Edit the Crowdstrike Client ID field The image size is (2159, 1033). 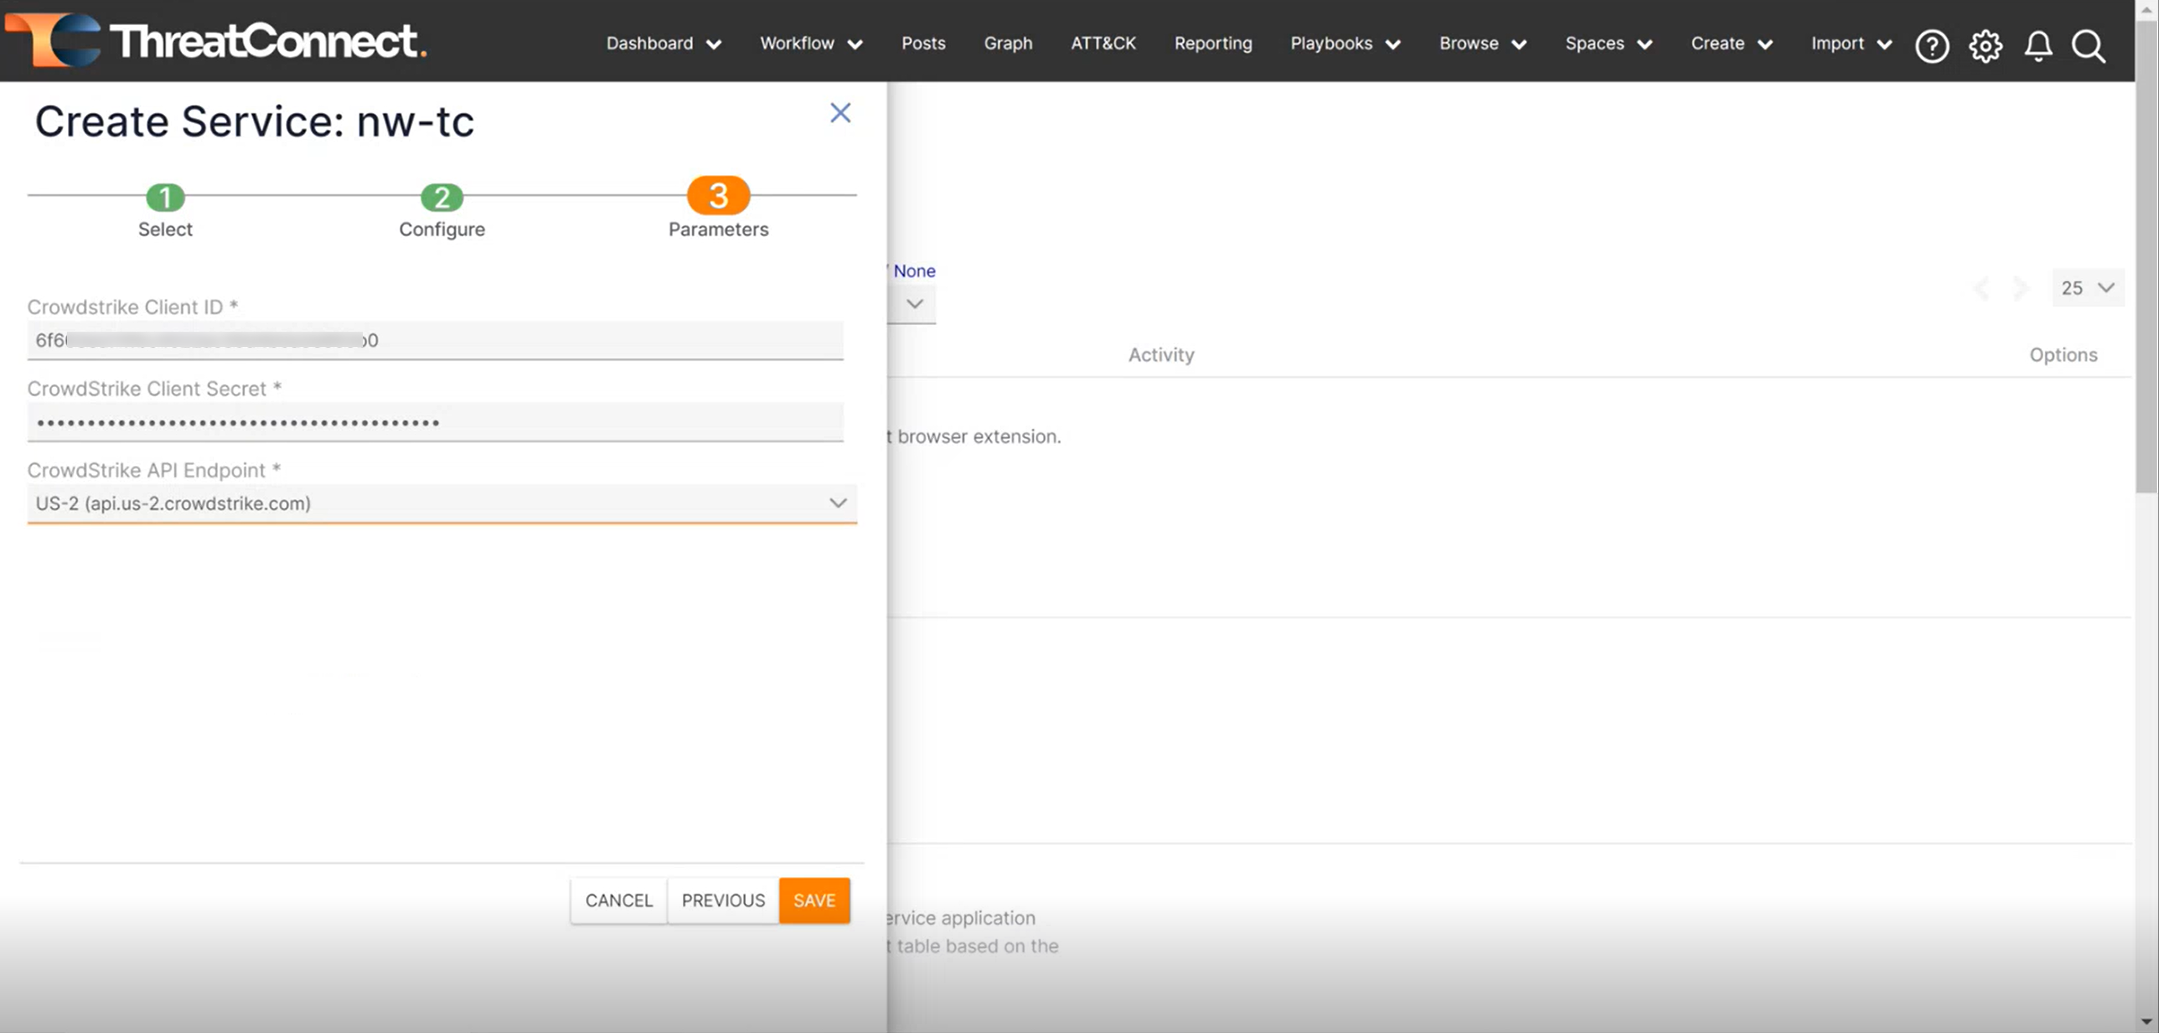436,340
